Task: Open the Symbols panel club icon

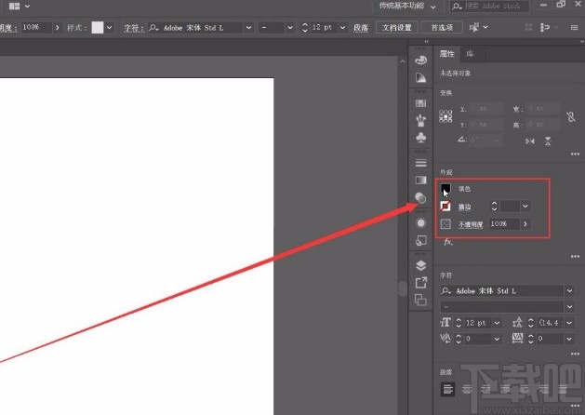Action: [420, 138]
